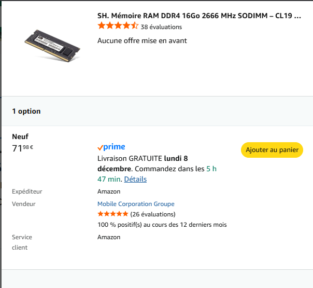Click the Aucune offre mise en avant text
The width and height of the screenshot is (313, 288).
point(142,40)
